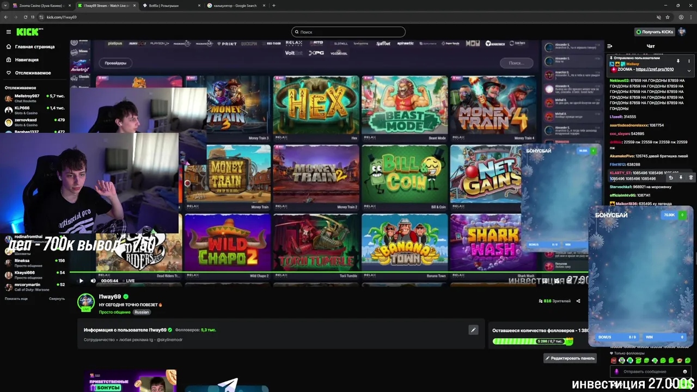The height and width of the screenshot is (392, 697).
Task: Click the followers goal progress bar
Action: click(533, 341)
